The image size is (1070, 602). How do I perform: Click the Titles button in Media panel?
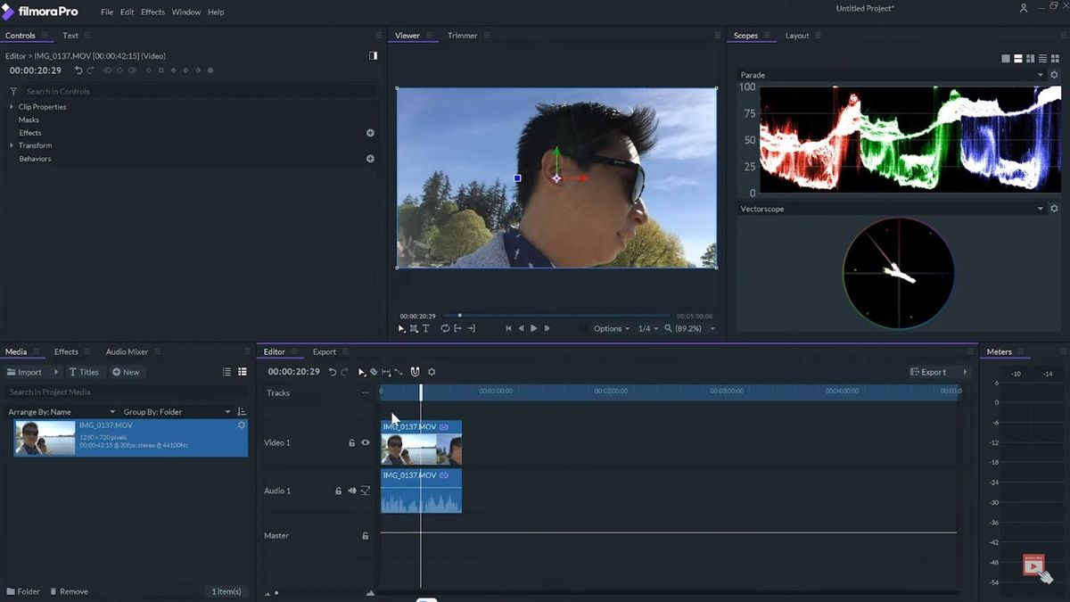84,372
